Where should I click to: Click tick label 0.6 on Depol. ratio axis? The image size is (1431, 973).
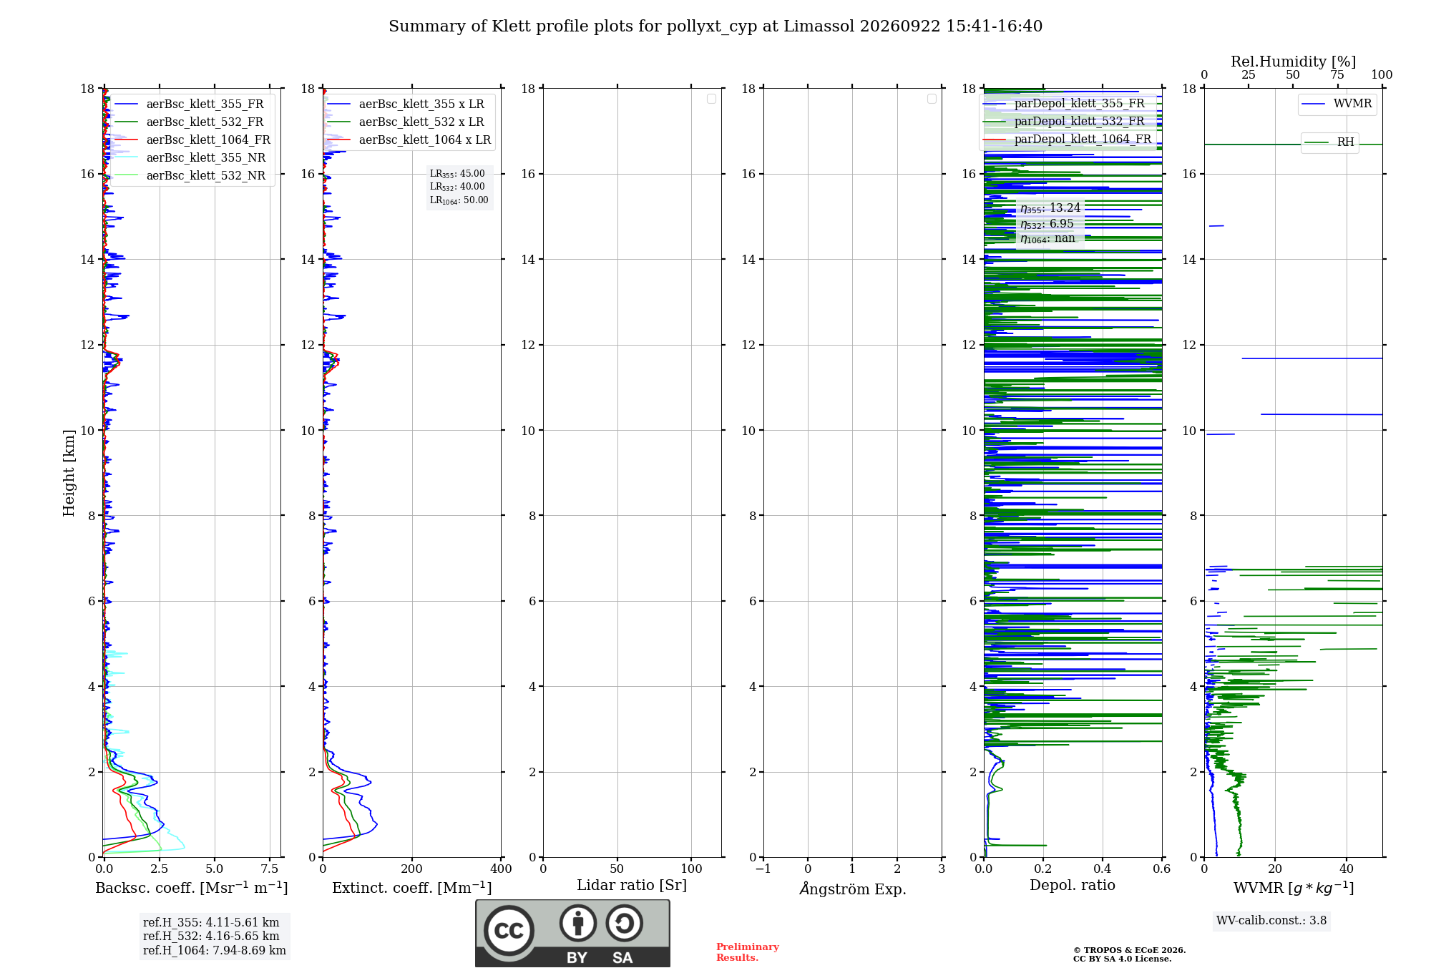[1162, 869]
